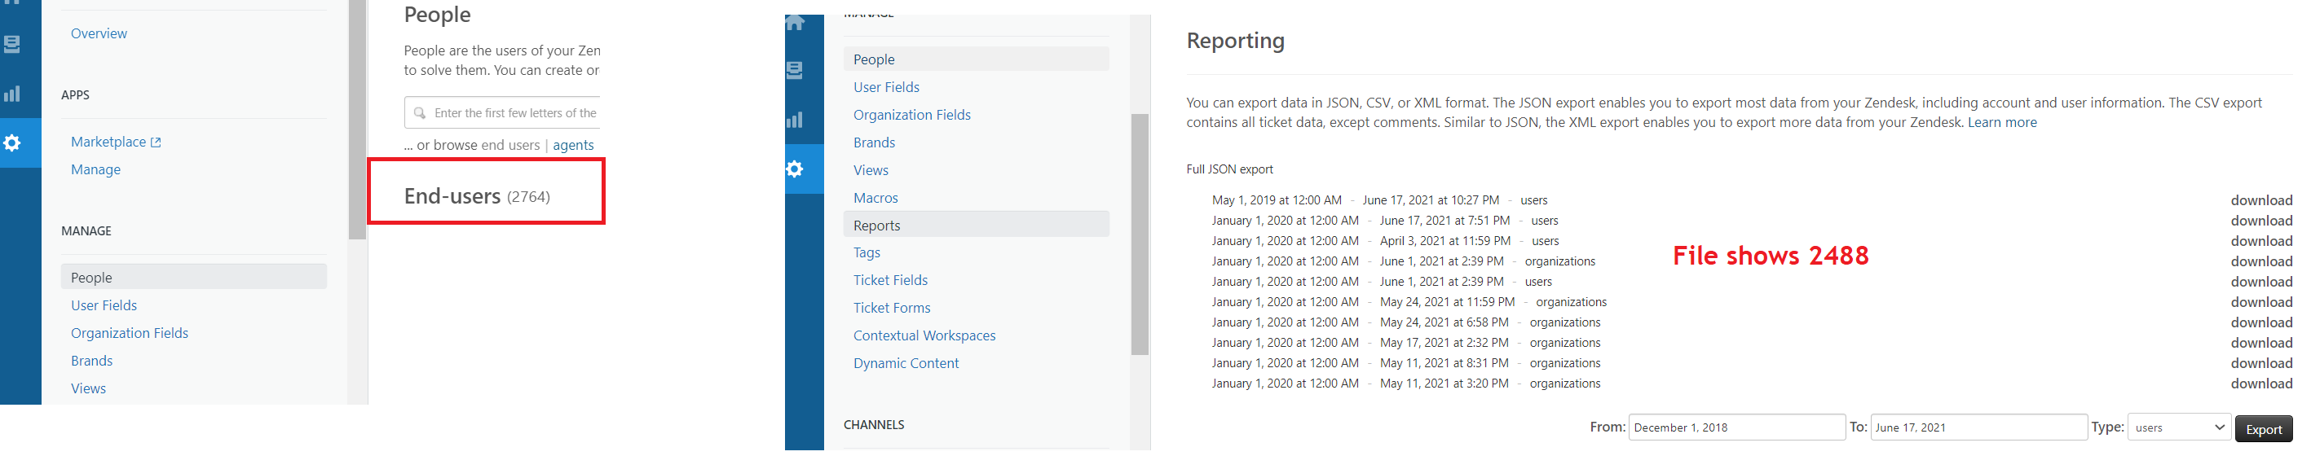The width and height of the screenshot is (2311, 469).
Task: Download the May 1, 2019 users export
Action: click(2260, 200)
